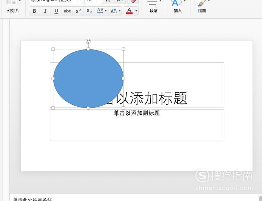Click the notes area 单击此处添加备注
The height and width of the screenshot is (201, 262).
pos(33,199)
